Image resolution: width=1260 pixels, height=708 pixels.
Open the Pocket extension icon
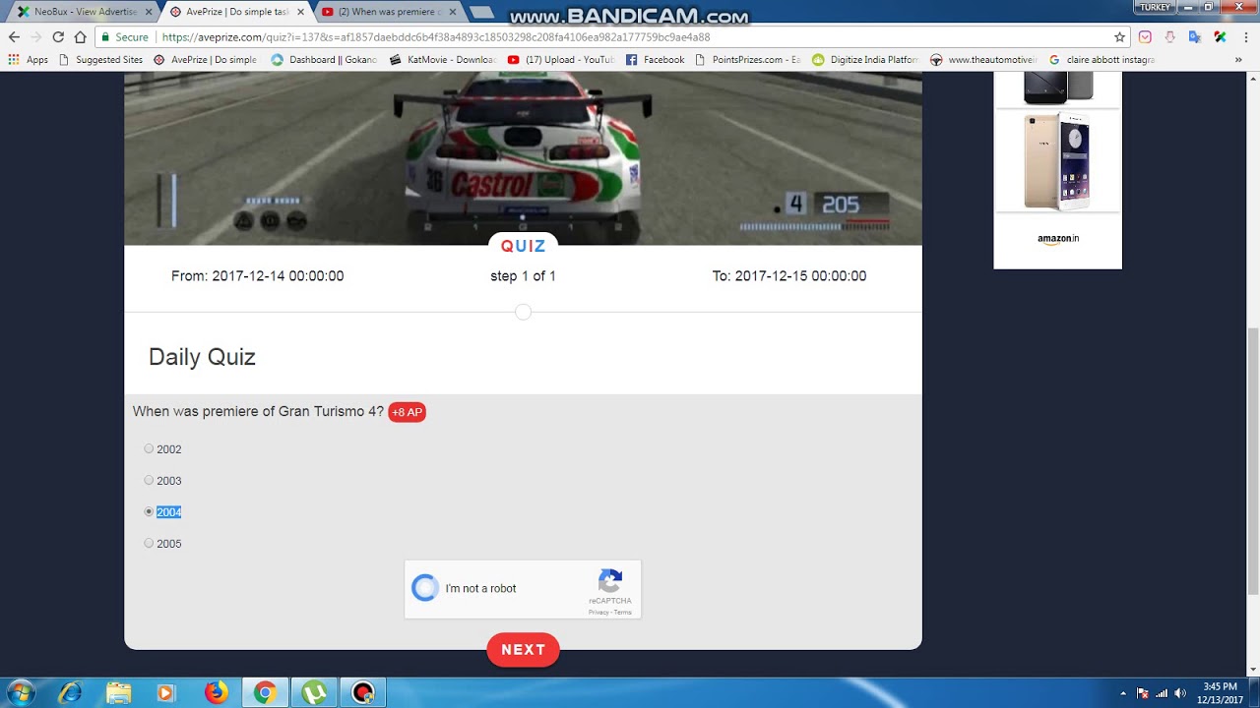coord(1145,37)
